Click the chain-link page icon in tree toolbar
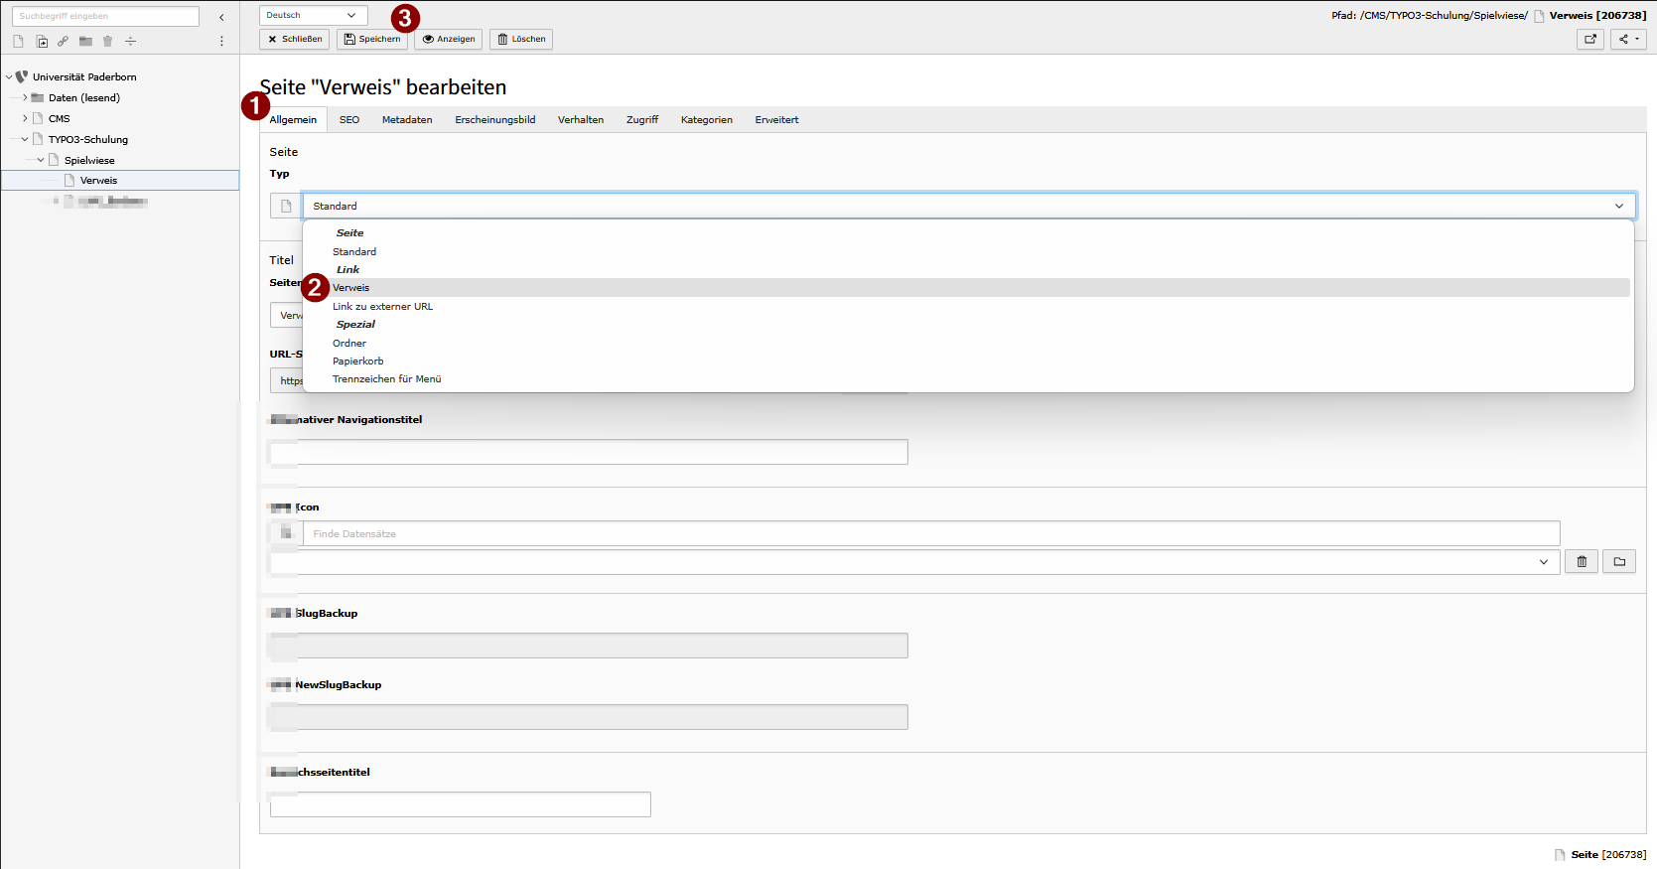This screenshot has height=869, width=1657. pyautogui.click(x=64, y=41)
